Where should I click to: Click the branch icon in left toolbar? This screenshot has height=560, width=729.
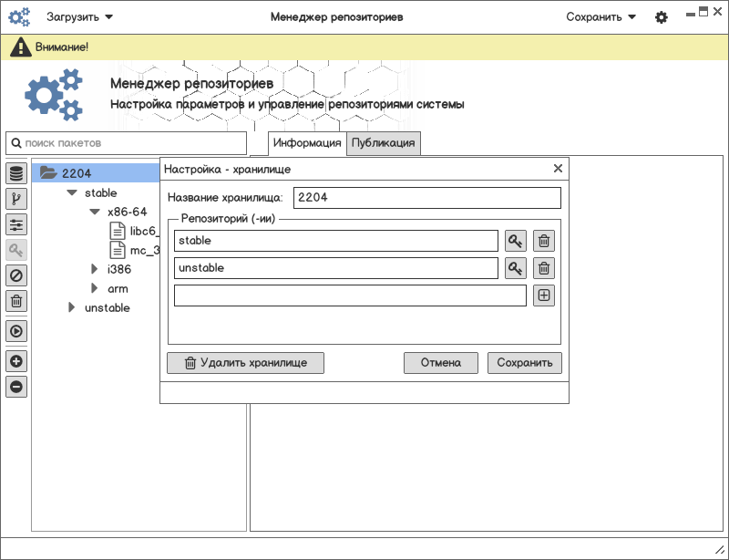pos(16,199)
